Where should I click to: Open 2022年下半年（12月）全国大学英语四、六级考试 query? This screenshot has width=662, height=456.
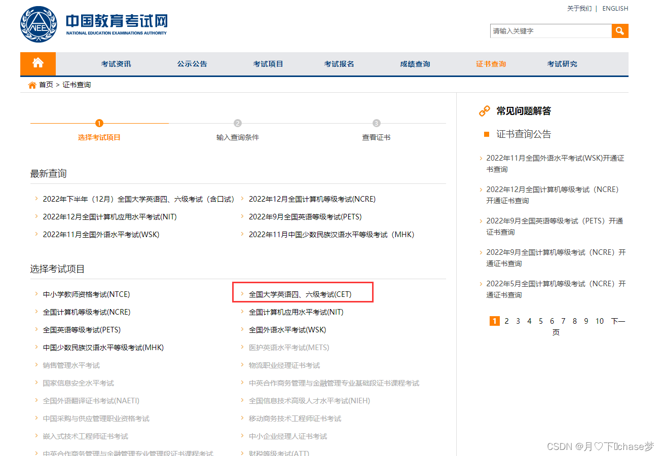click(x=138, y=199)
